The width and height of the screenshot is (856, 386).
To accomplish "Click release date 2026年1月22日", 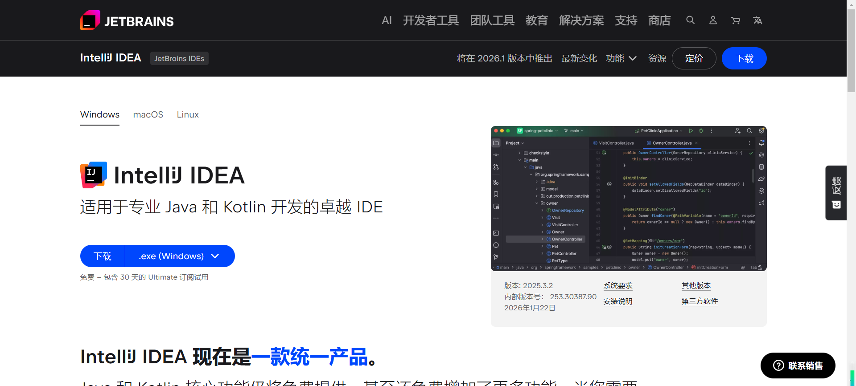I will (x=530, y=308).
